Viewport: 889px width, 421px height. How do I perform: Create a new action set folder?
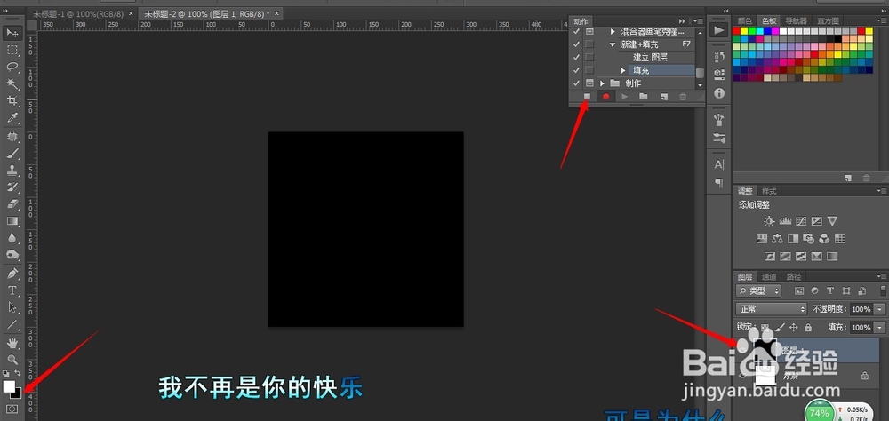[x=644, y=97]
